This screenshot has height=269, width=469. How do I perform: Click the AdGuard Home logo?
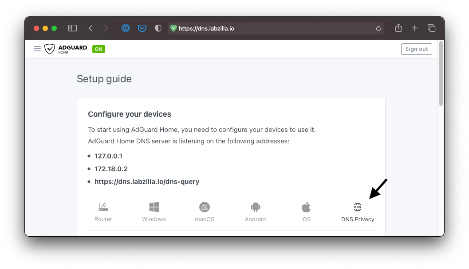(66, 49)
